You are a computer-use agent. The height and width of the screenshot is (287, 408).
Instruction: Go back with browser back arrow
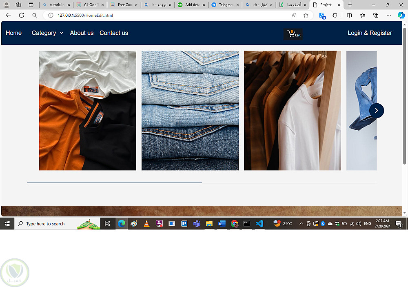click(x=8, y=16)
